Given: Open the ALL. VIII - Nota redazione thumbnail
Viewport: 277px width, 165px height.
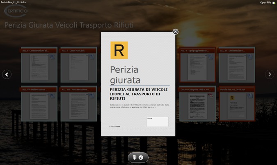Looking at the screenshot, I should pyautogui.click(x=78, y=105).
